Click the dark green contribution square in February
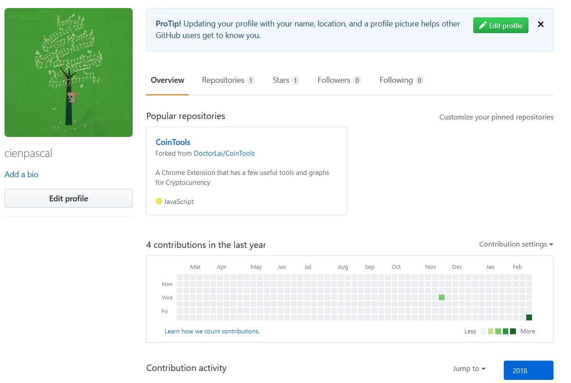The image size is (571, 383). point(529,318)
